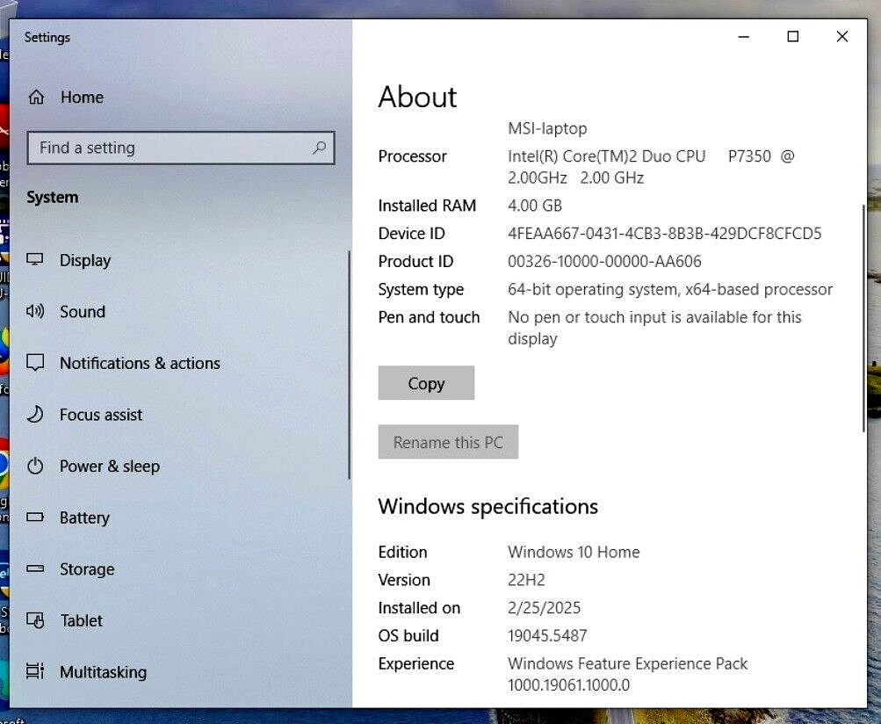Select the device name "MSI-laptop"
881x724 pixels.
(547, 129)
